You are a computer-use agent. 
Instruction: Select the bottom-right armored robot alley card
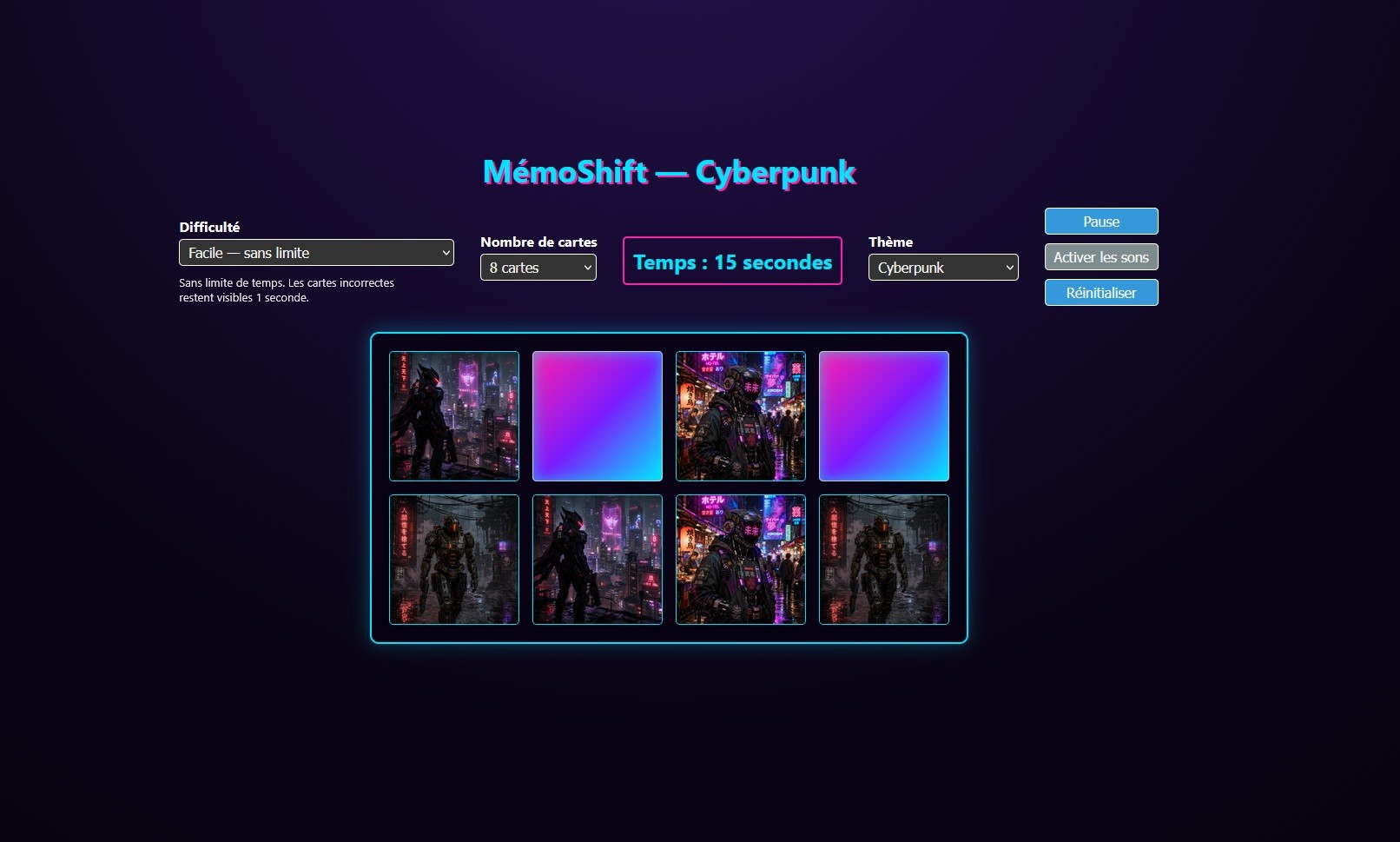(884, 560)
